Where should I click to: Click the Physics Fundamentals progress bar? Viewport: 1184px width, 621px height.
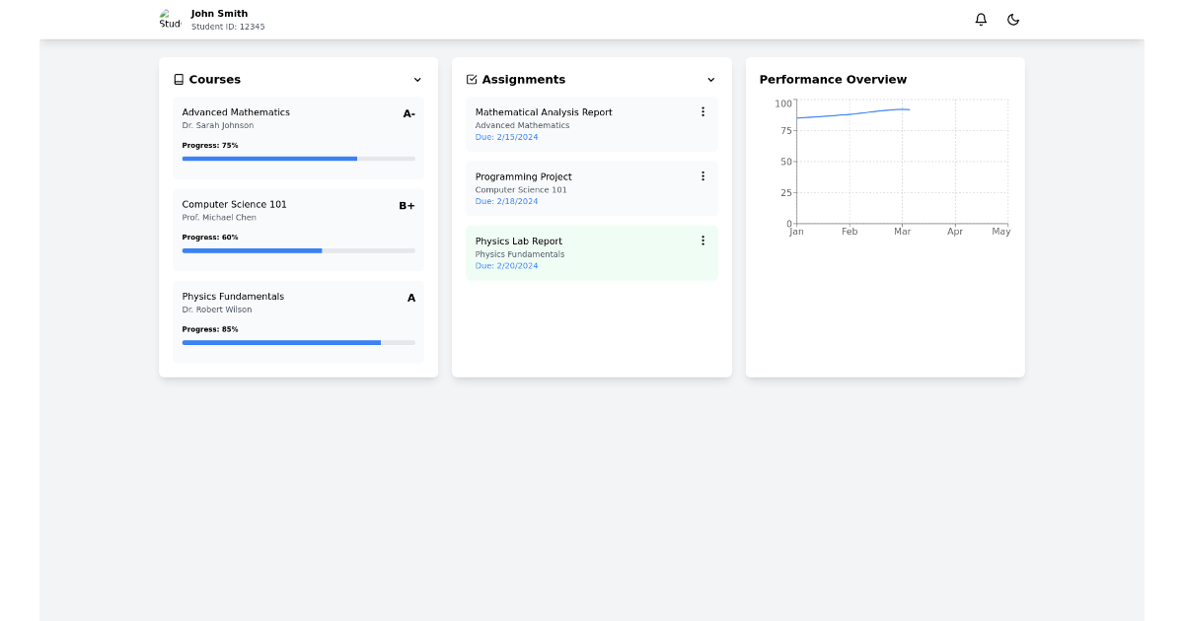coord(298,343)
